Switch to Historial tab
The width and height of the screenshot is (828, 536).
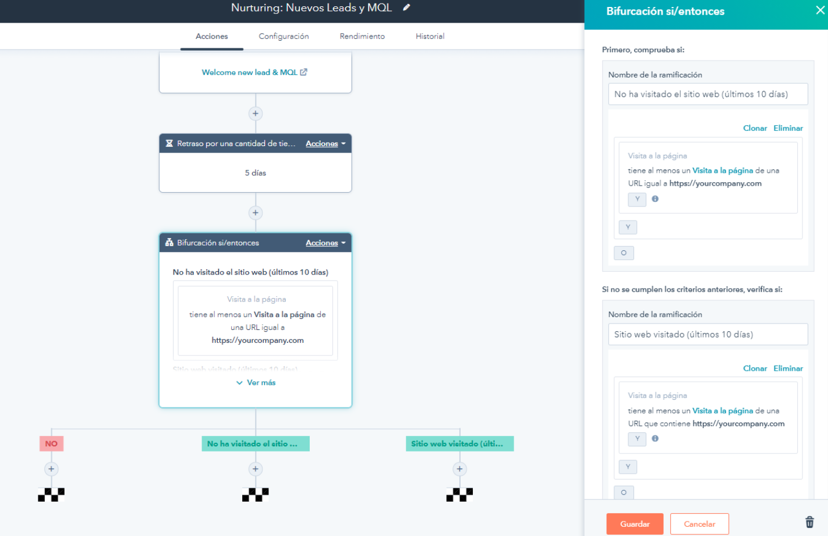tap(430, 36)
